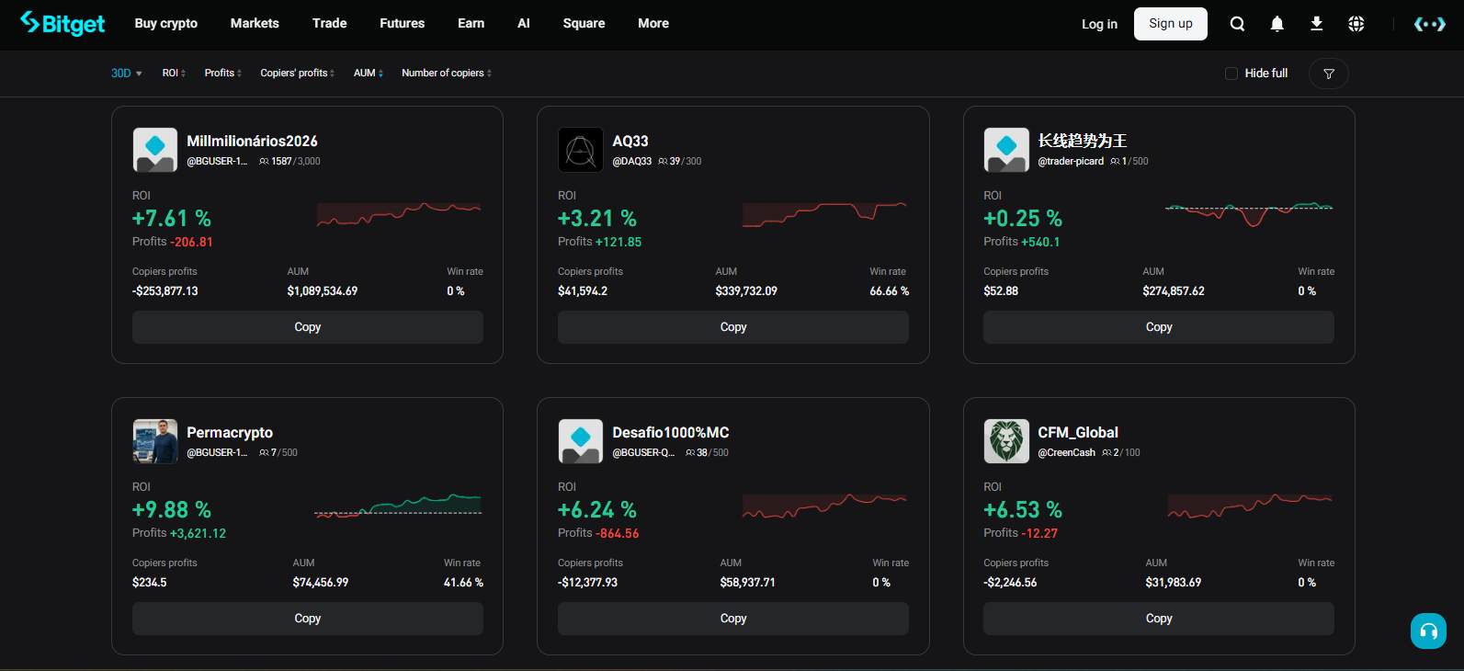Open Desafio1000%MC trader name
This screenshot has height=671, width=1464.
671,432
